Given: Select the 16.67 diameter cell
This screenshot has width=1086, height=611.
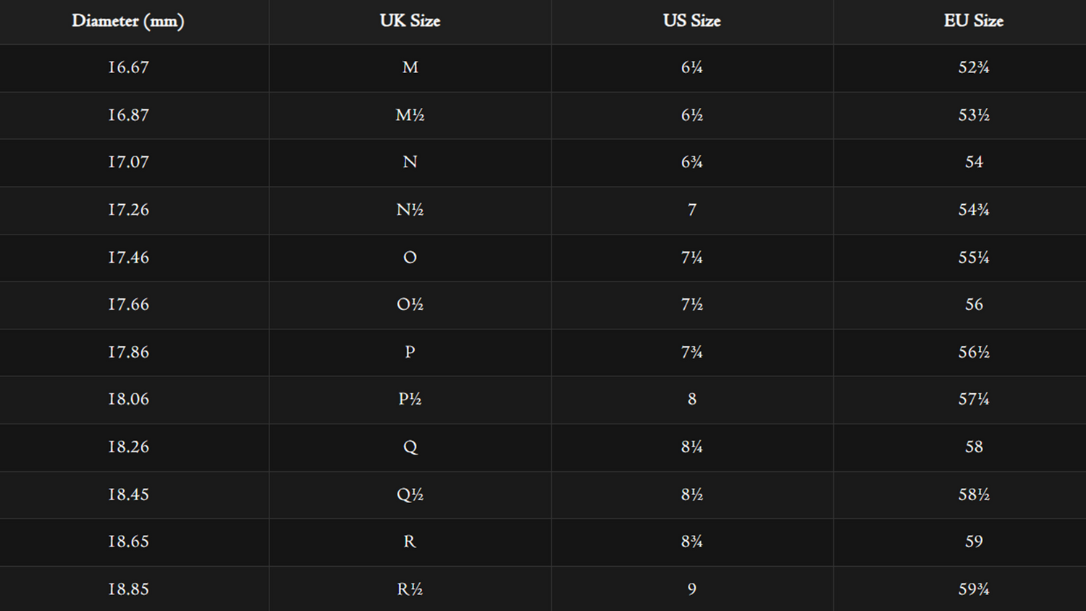Looking at the screenshot, I should [x=128, y=67].
